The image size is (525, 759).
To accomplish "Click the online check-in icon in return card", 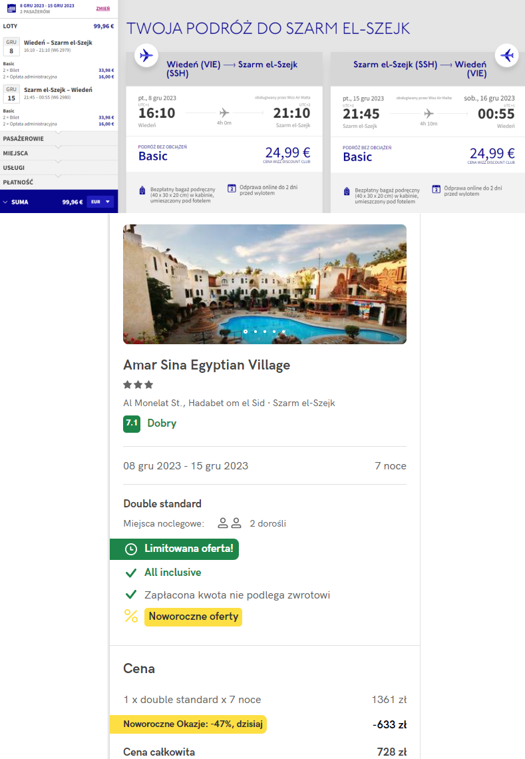I will coord(436,189).
